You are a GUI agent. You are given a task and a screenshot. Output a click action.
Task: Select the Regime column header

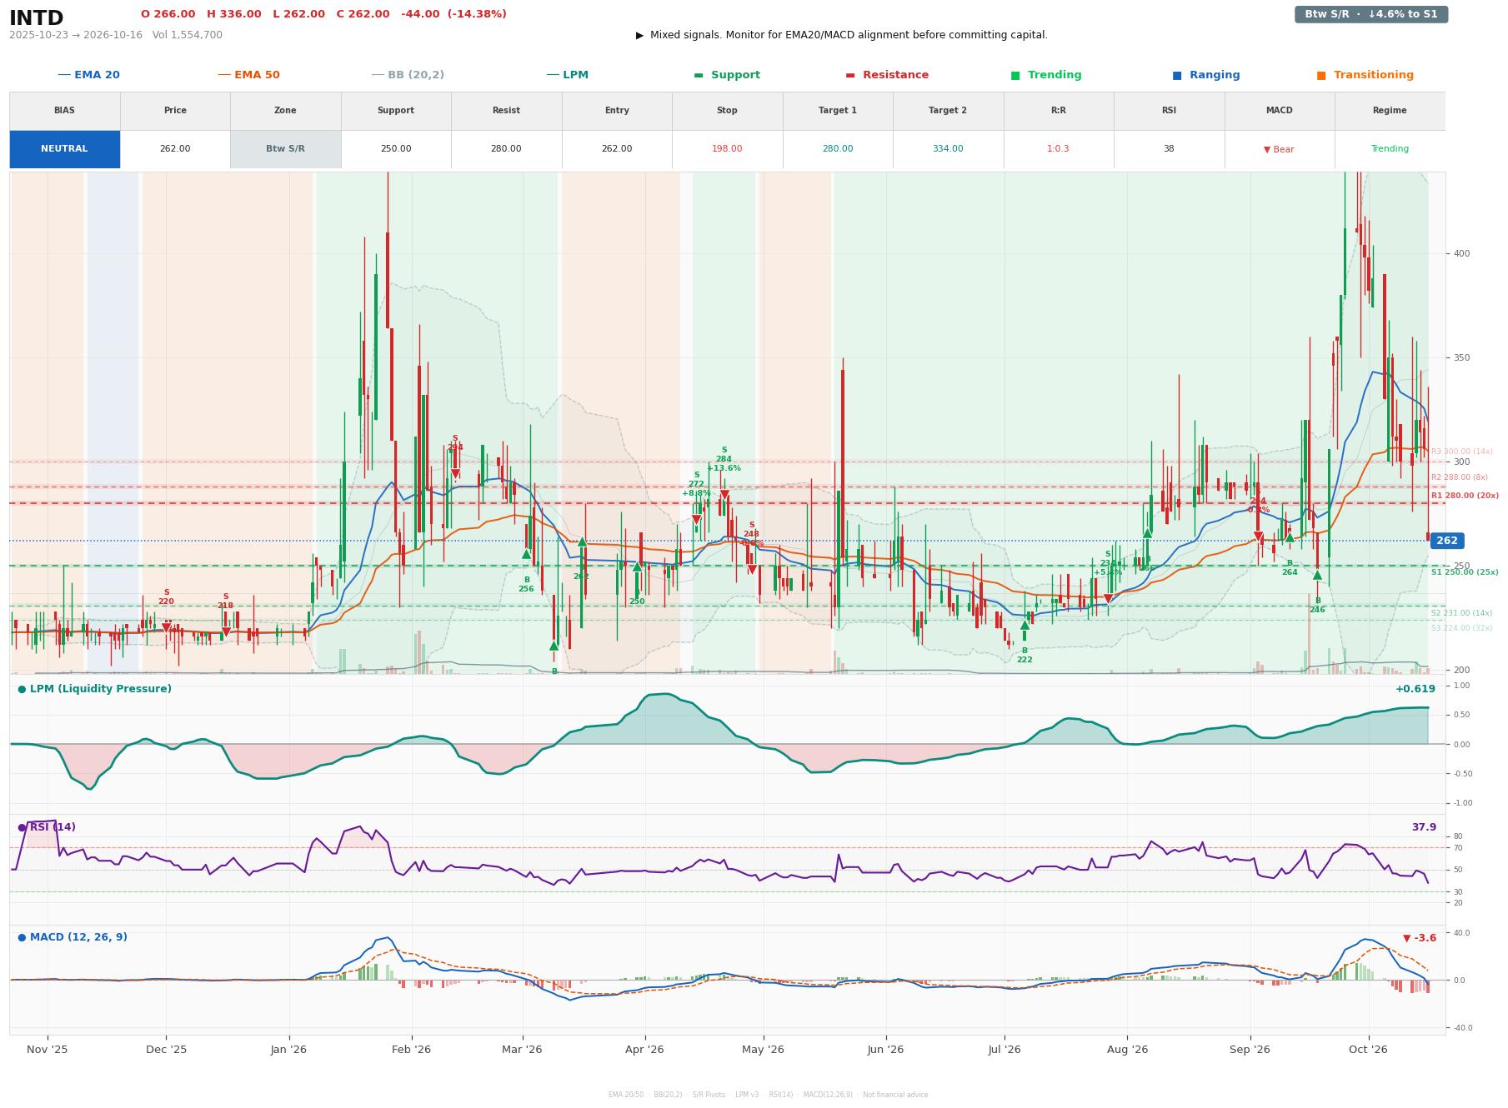pos(1389,111)
